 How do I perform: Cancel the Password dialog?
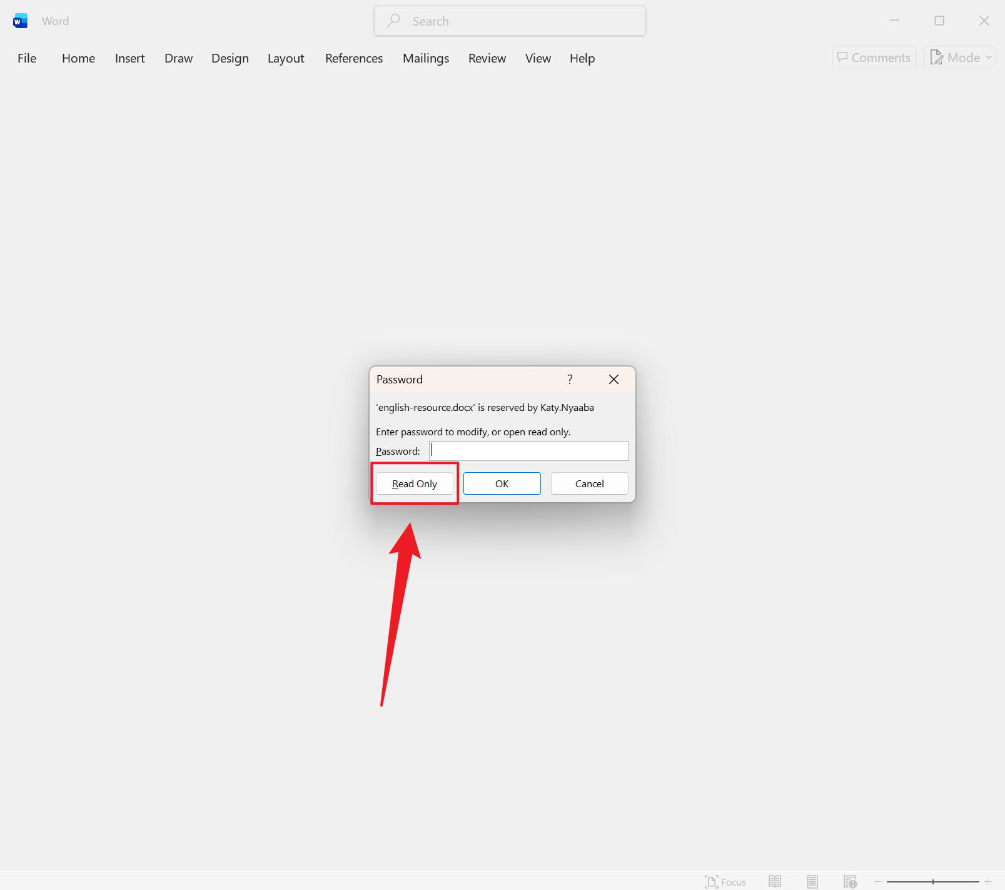tap(588, 483)
